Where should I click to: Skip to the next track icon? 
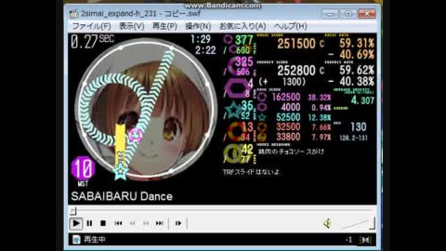159,224
